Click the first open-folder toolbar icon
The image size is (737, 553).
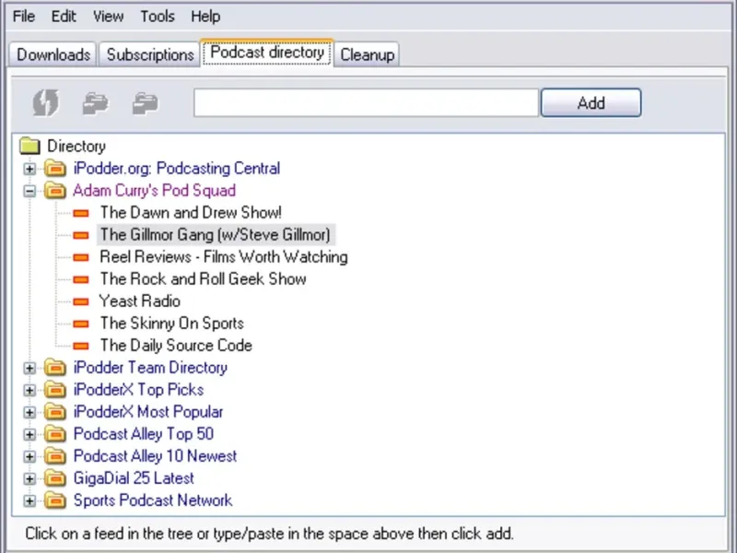coord(96,103)
